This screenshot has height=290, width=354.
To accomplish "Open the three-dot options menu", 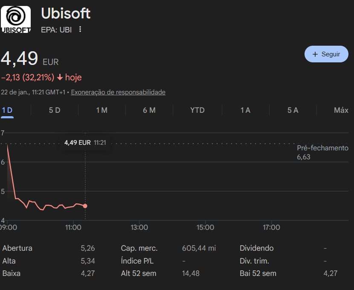I will (x=80, y=29).
